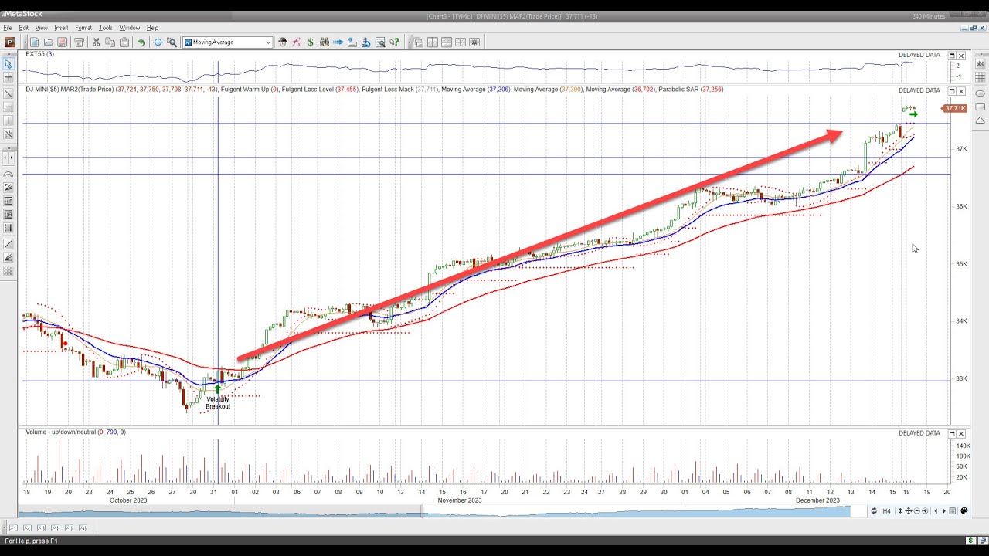Click the network monitor icon in status bar
Viewport: 989px width, 556px height.
pyautogui.click(x=982, y=541)
